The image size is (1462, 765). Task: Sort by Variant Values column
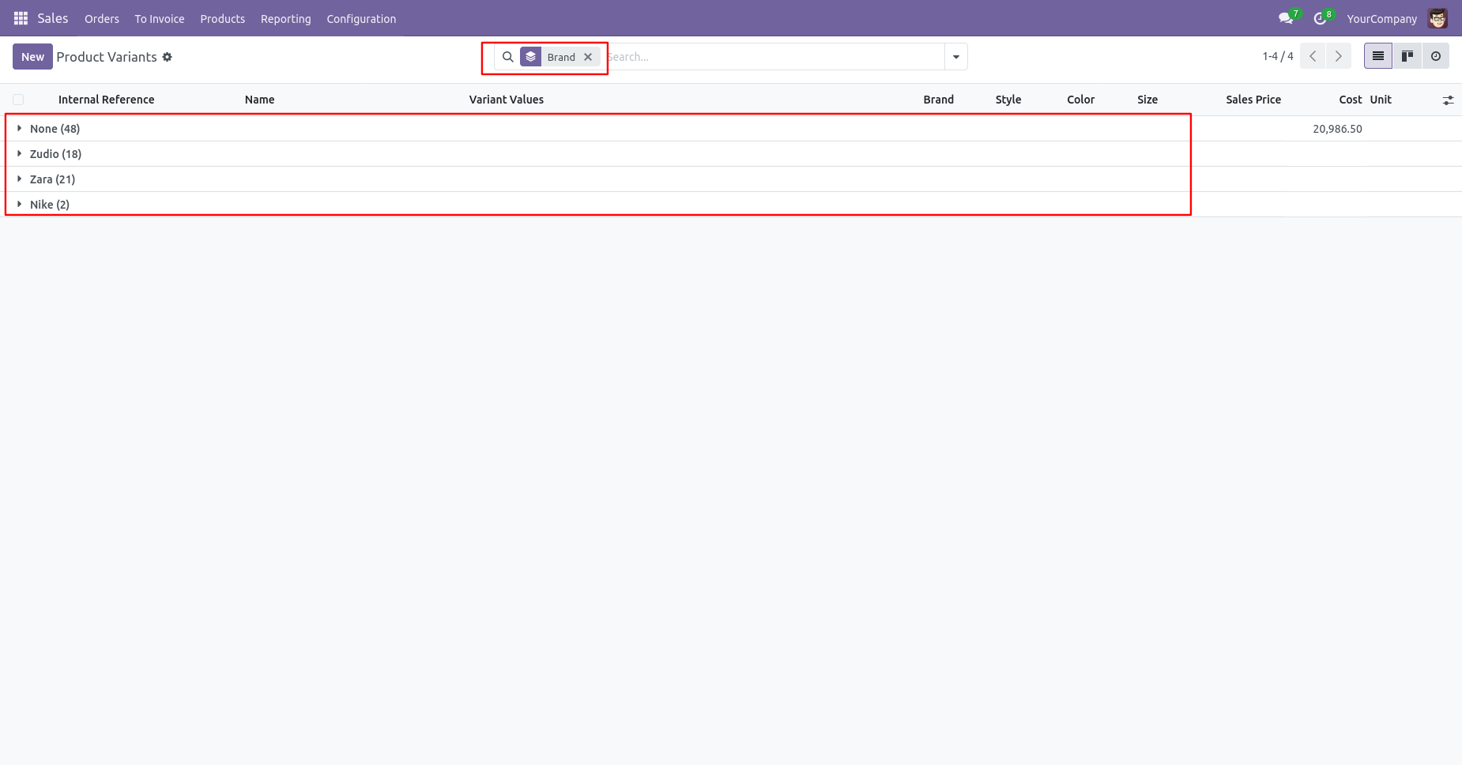[x=507, y=100]
